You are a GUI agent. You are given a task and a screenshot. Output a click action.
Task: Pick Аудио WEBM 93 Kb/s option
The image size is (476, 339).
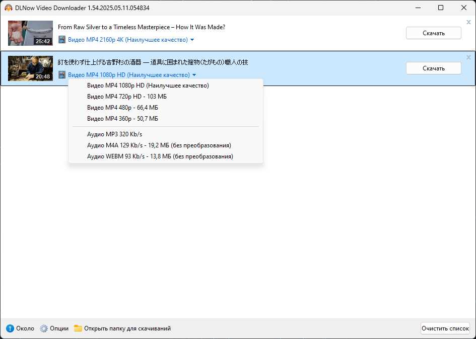click(x=166, y=156)
